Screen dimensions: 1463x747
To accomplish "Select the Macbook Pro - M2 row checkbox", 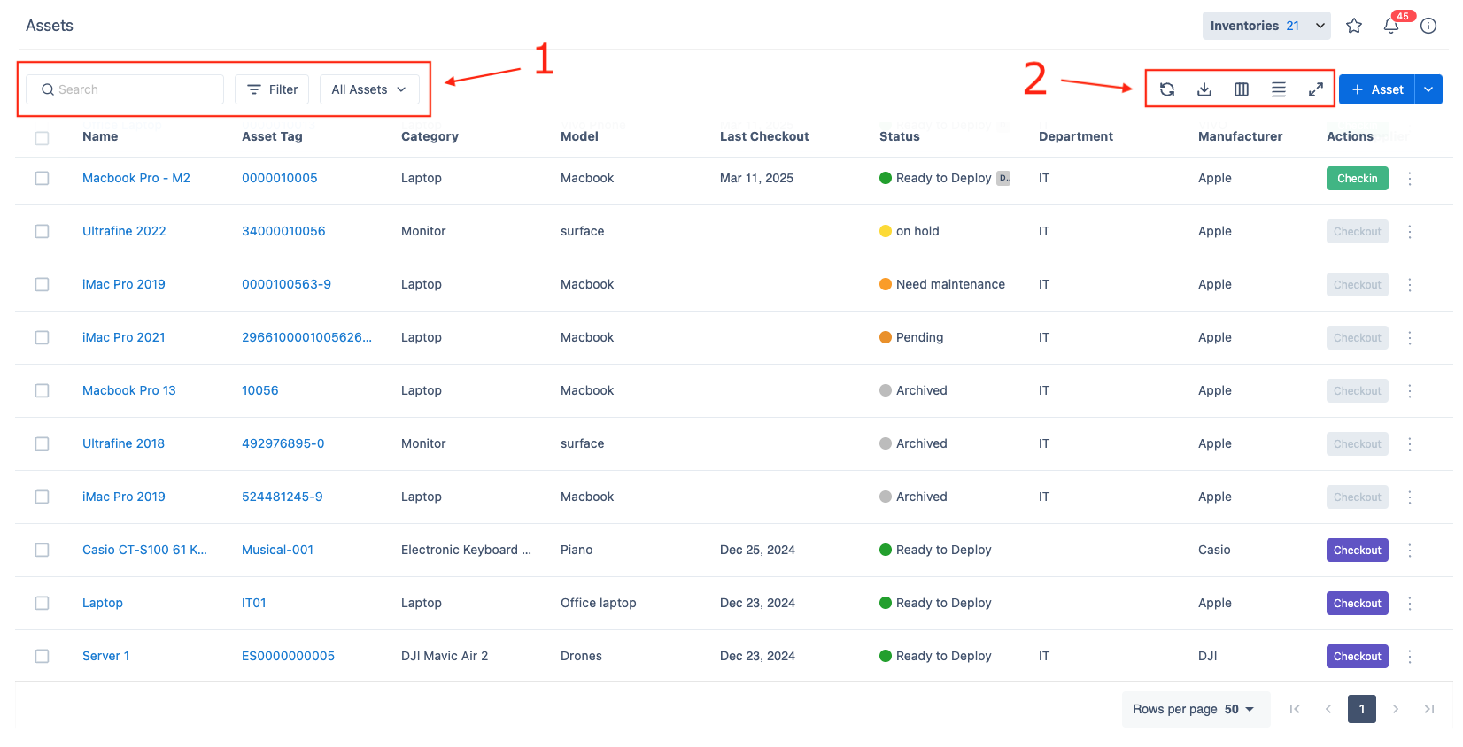I will point(42,179).
